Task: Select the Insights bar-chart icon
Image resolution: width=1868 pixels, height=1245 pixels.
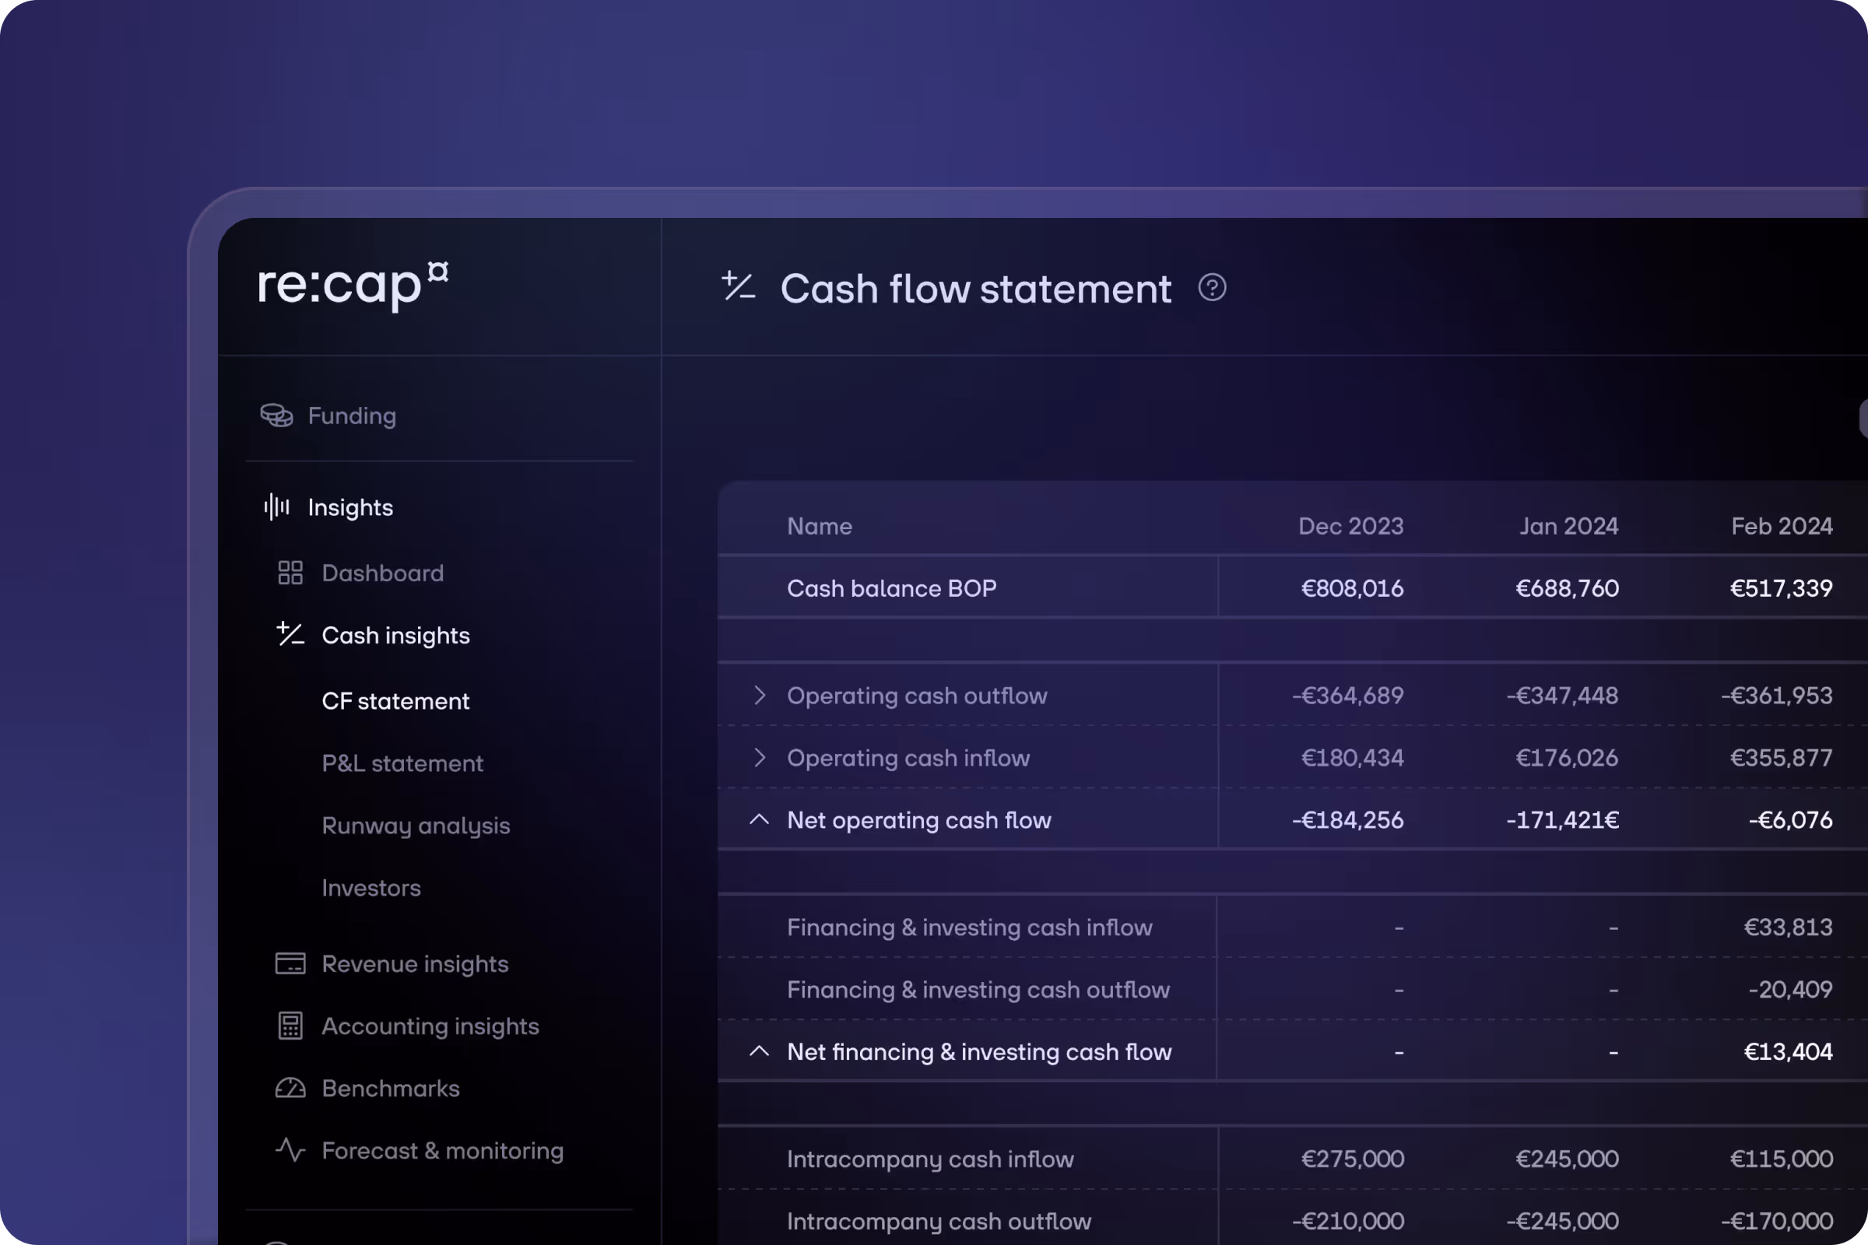Action: (x=276, y=507)
